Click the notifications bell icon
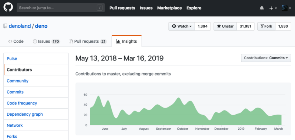 262,8
